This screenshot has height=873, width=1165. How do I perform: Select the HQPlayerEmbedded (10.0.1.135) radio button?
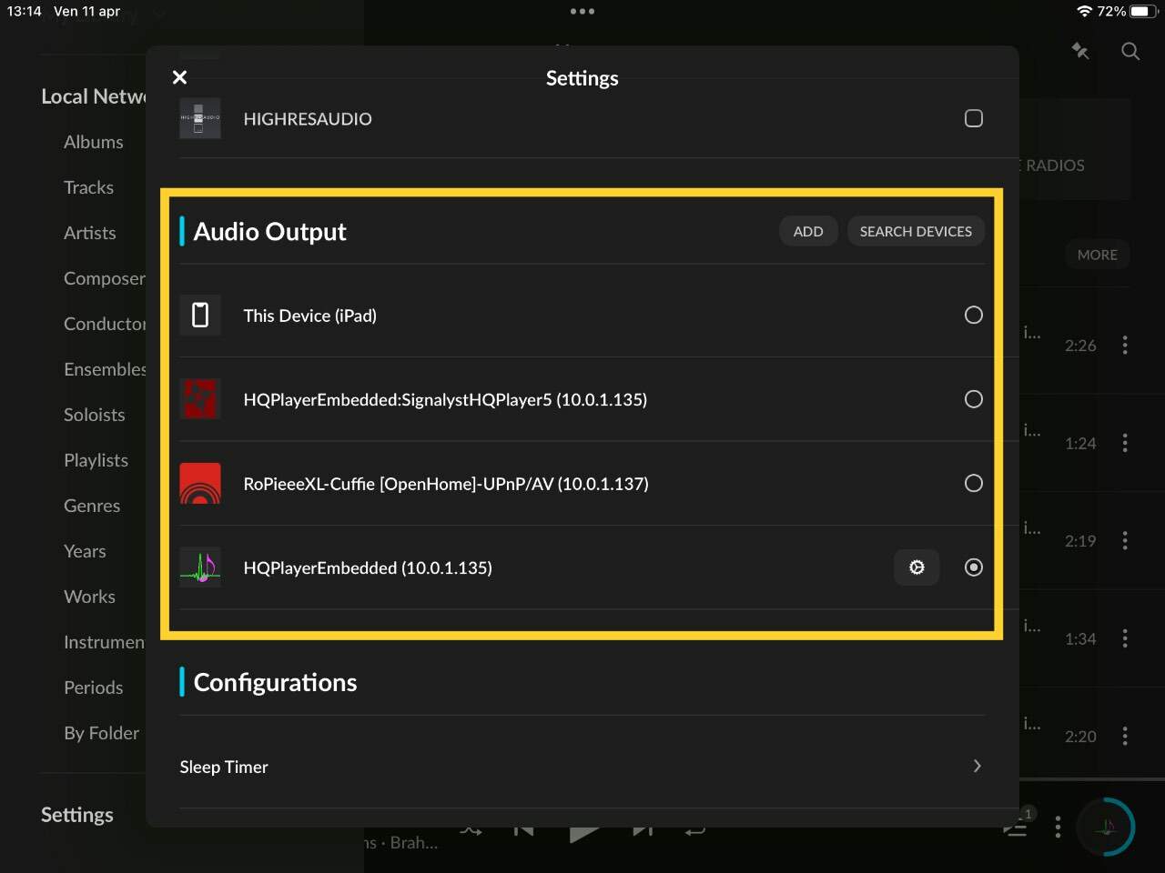(973, 567)
